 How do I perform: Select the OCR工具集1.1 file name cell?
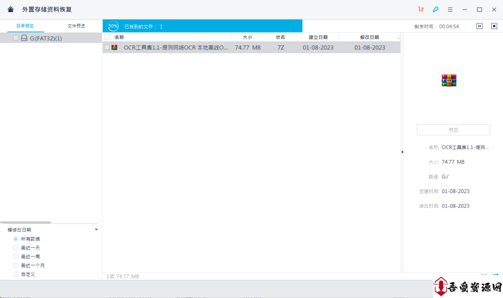176,48
